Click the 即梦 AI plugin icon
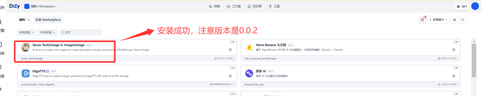 click(x=249, y=74)
